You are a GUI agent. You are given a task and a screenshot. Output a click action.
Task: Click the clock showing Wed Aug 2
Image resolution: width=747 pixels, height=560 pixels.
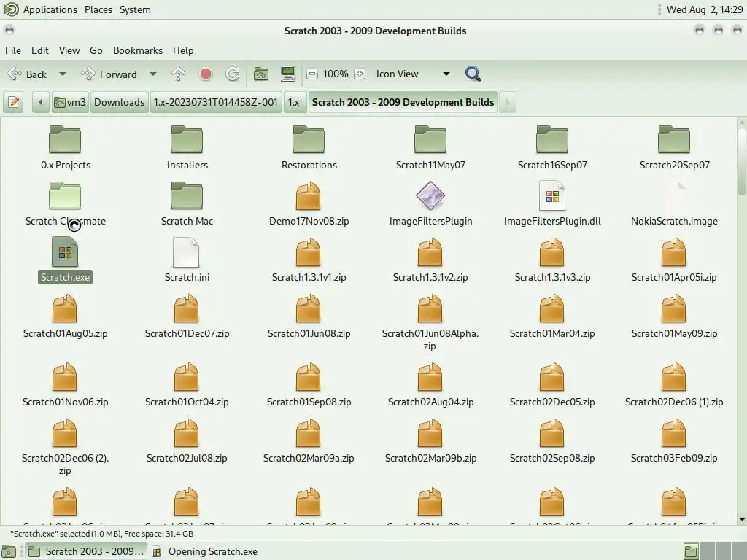coord(704,9)
